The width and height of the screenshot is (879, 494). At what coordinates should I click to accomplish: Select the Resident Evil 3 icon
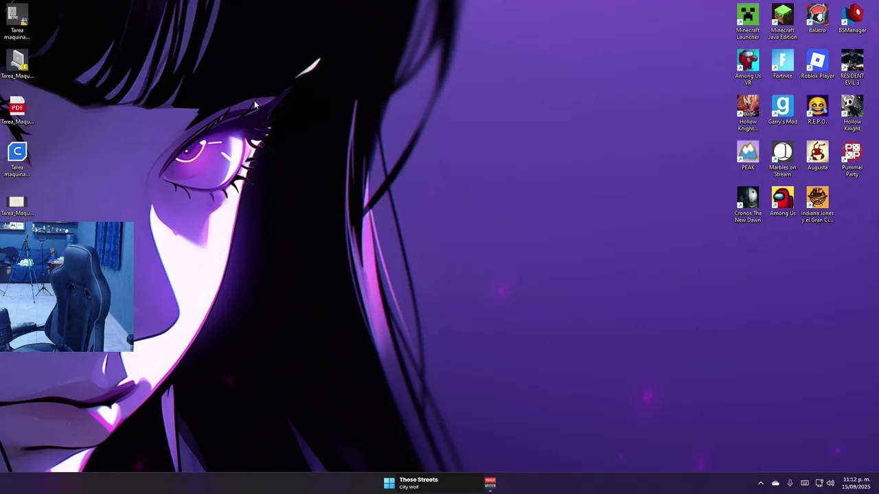[852, 67]
